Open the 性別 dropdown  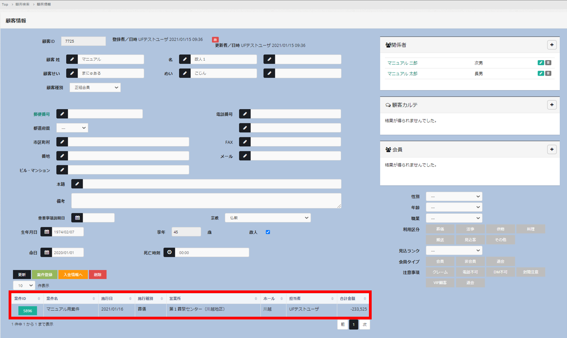pyautogui.click(x=454, y=197)
